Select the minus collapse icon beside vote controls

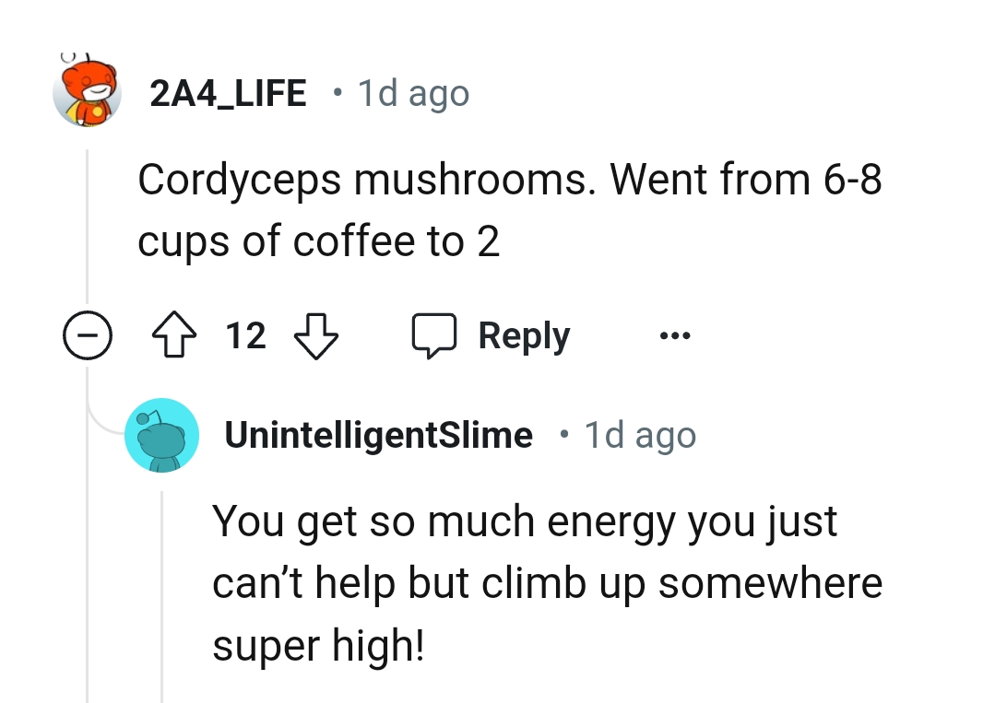88,335
